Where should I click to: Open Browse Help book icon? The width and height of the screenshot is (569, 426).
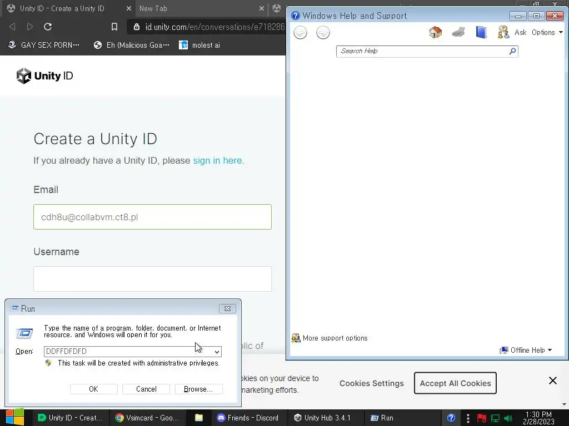481,32
